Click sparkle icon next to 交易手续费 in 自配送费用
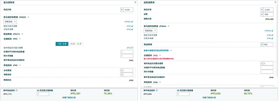 273,38
